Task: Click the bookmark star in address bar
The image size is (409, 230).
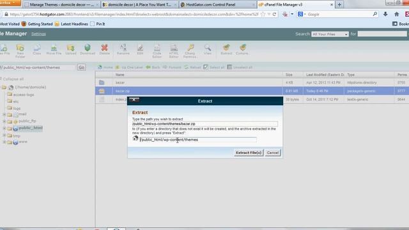Action: [x=263, y=14]
